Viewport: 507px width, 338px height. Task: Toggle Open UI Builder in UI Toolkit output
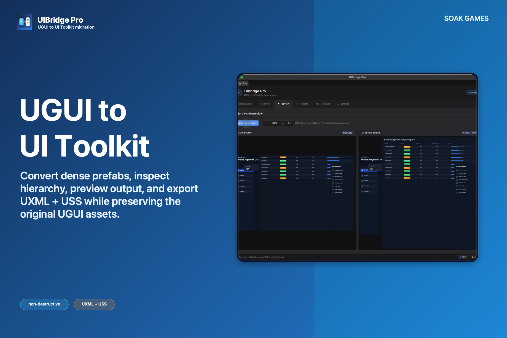pos(457,189)
